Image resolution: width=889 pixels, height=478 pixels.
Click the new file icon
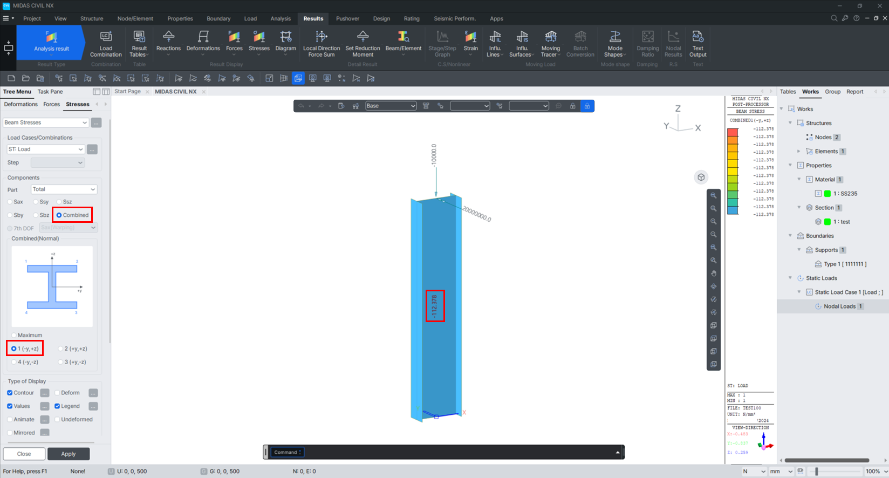(11, 78)
